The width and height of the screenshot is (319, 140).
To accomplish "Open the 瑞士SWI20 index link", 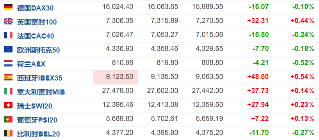I will tap(35, 106).
